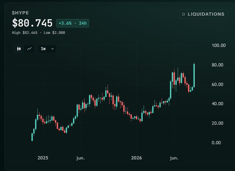Switch to line chart view
The image size is (235, 171).
[29, 49]
